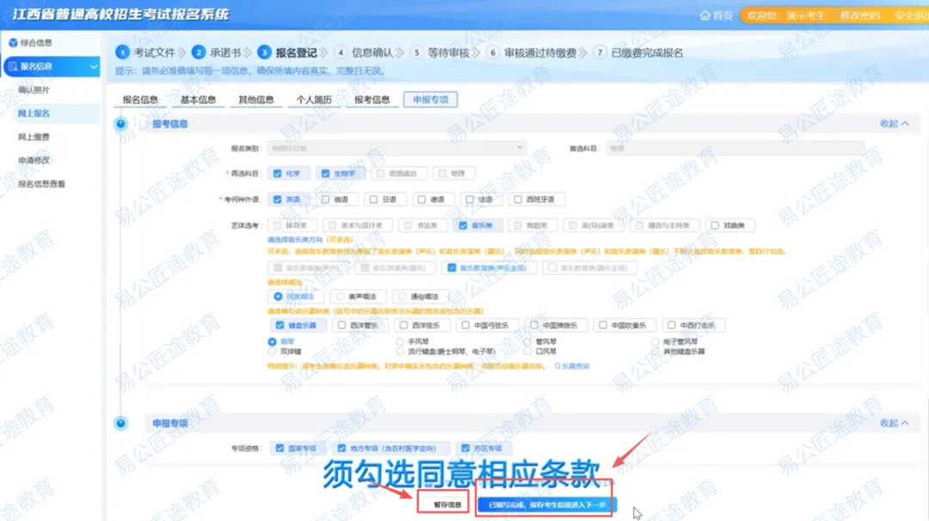Check the 中西打击乐 instrument checkbox
This screenshot has width=929, height=521.
(x=671, y=325)
